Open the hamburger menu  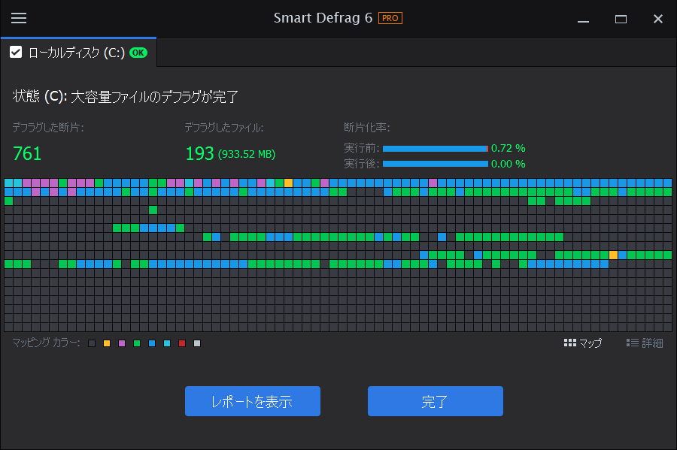19,18
